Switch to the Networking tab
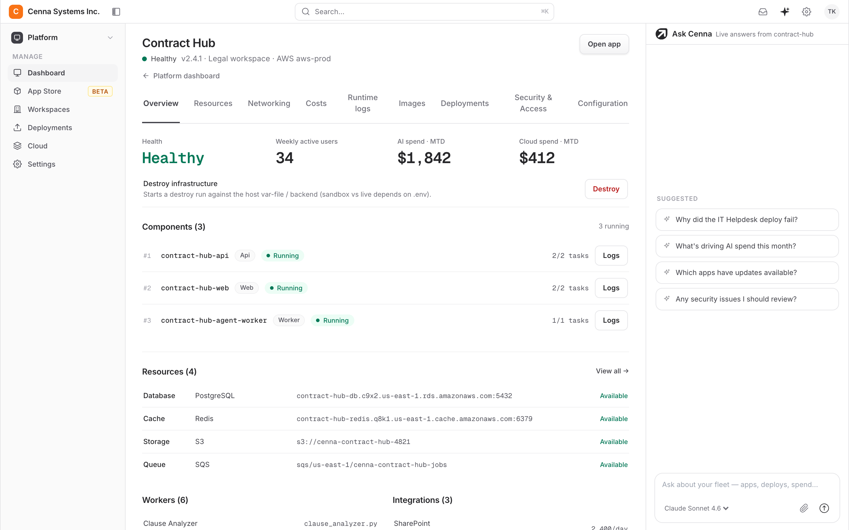The height and width of the screenshot is (530, 849). [x=269, y=103]
